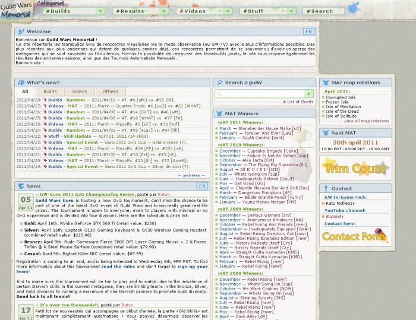
Task: Click the MAT map rotations header icon
Action: [326, 83]
